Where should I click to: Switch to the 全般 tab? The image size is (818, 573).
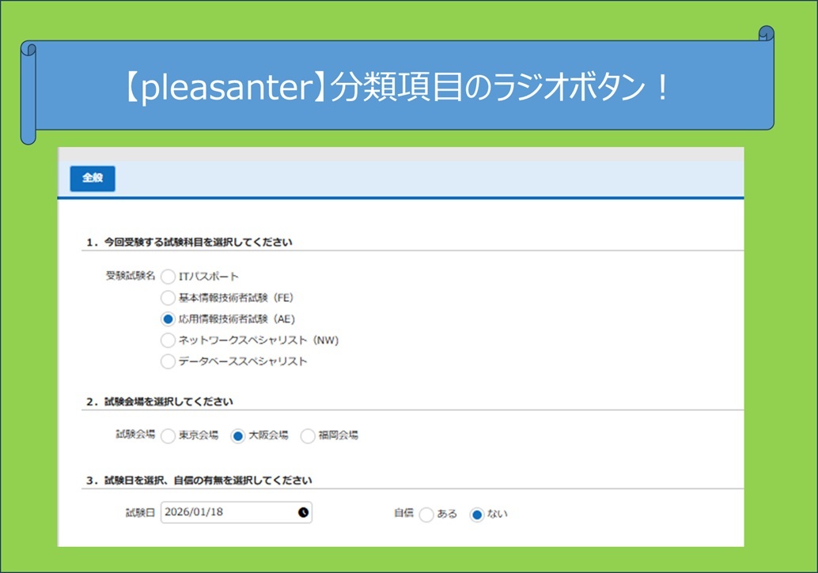(x=93, y=179)
